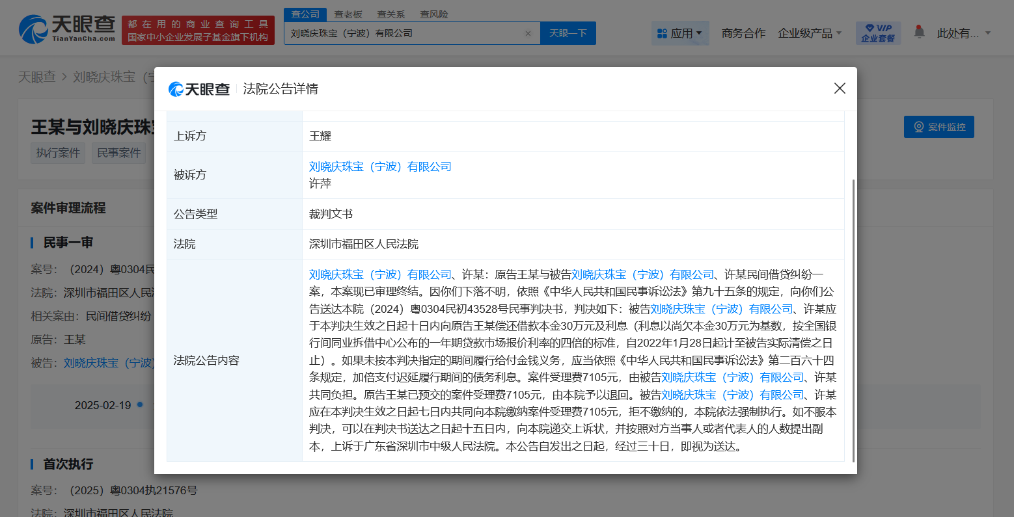The width and height of the screenshot is (1014, 517).
Task: Click the 天眼查 logo in the dialog header
Action: [199, 89]
